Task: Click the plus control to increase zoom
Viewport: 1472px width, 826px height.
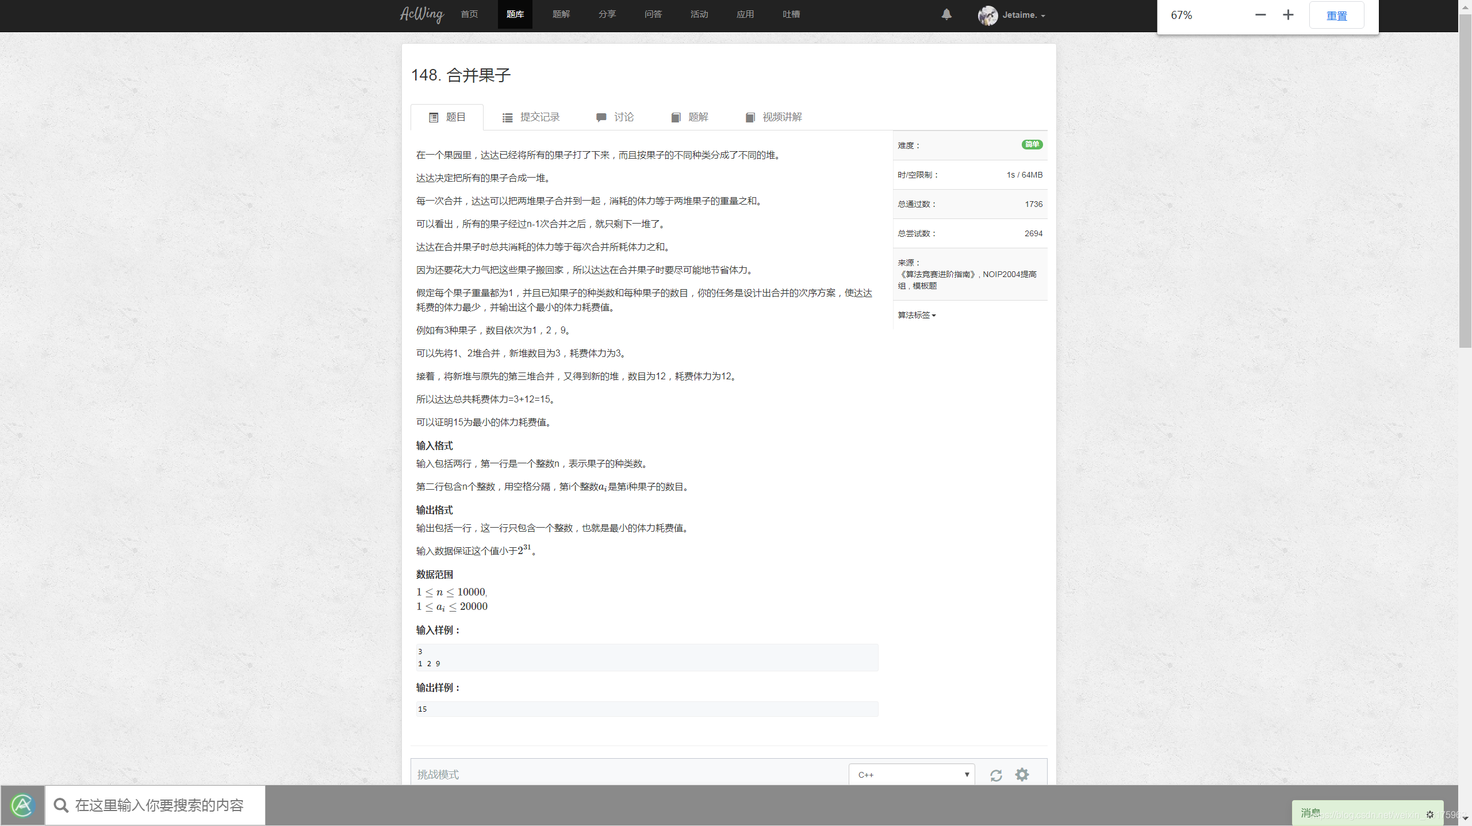Action: [1288, 15]
